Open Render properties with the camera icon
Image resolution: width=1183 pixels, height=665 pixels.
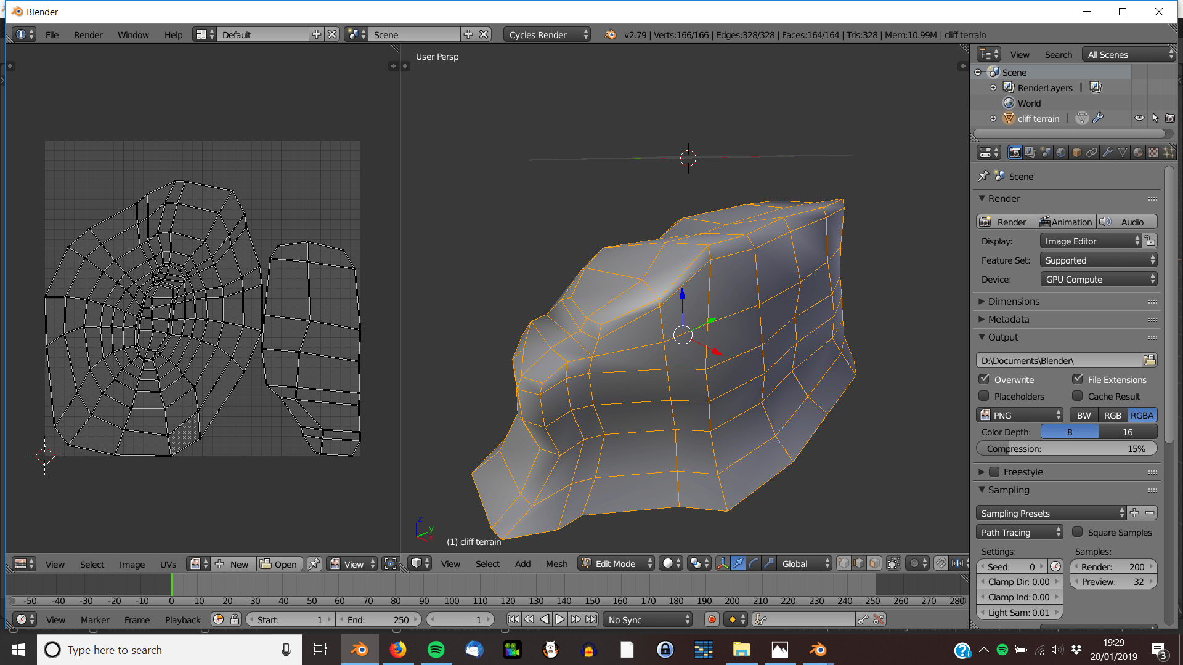[x=1014, y=152]
